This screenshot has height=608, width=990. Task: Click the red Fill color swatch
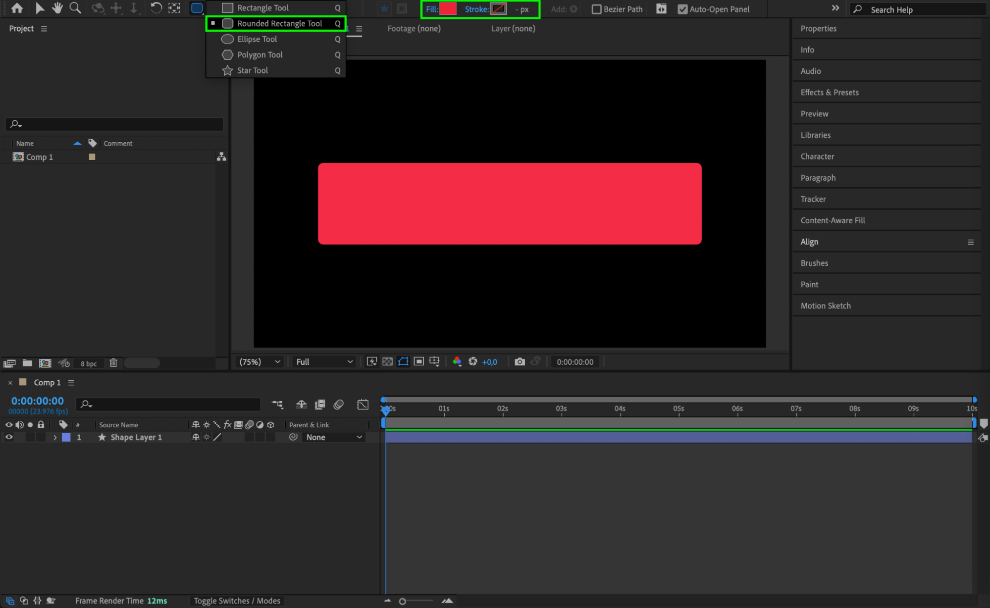448,9
